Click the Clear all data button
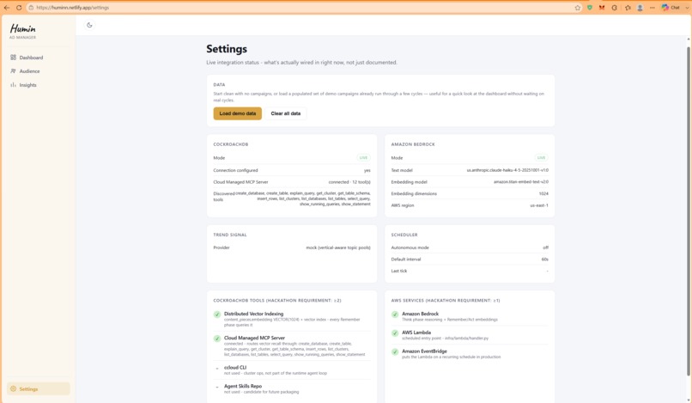The image size is (692, 403). 286,113
